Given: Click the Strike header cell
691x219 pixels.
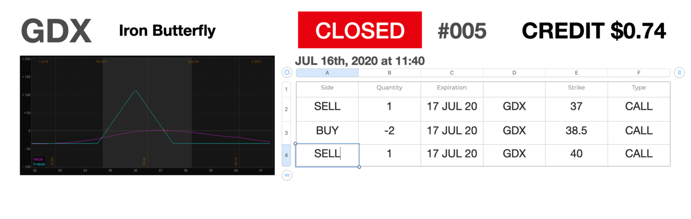Looking at the screenshot, I should [x=576, y=88].
